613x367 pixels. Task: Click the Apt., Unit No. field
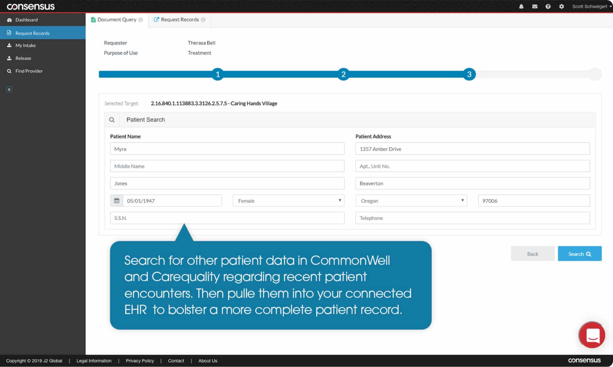coord(472,166)
